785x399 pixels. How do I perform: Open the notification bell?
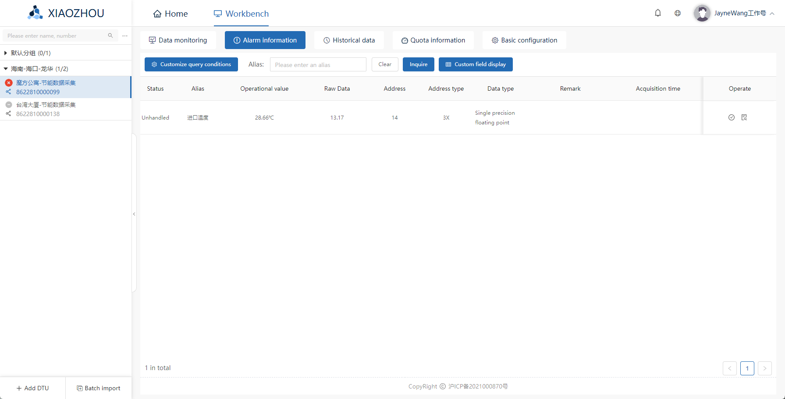pyautogui.click(x=658, y=13)
